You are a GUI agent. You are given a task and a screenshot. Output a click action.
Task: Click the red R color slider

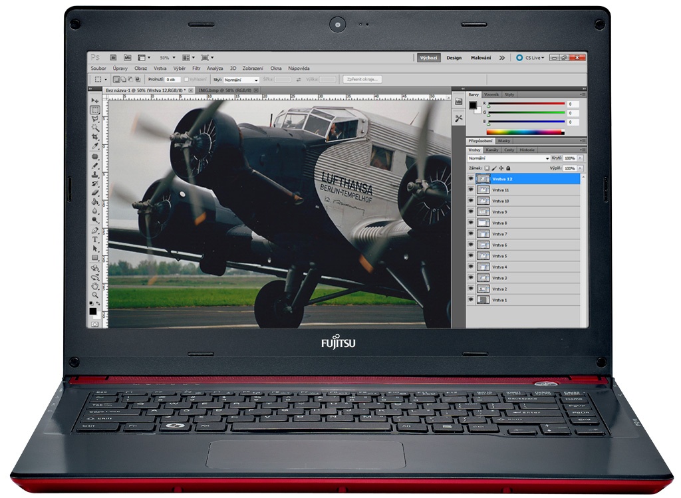coord(526,104)
